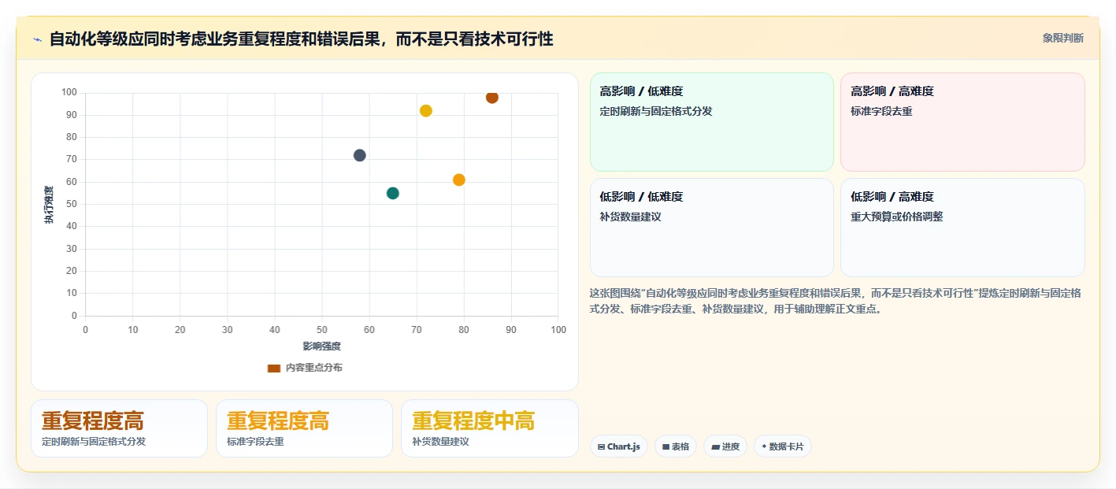The image size is (1116, 489).
Task: Open the 高影响 / 低难度 quadrant card
Action: 712,122
